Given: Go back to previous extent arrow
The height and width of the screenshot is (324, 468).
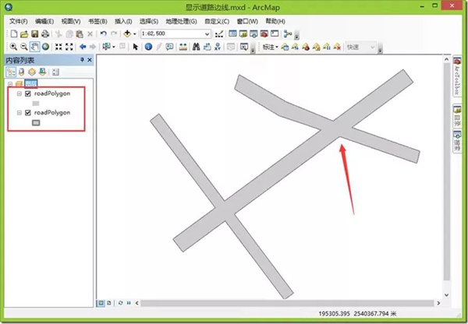Looking at the screenshot, I should (82, 47).
